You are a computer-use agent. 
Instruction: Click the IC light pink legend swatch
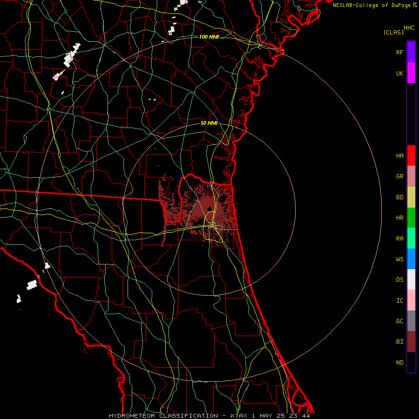point(411,300)
